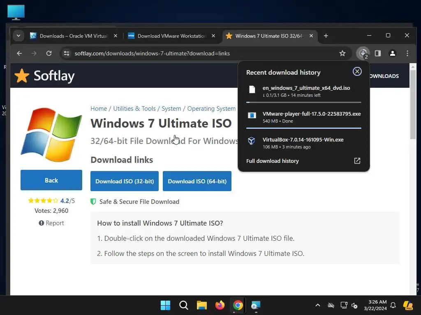Viewport: 421px width, 315px height.
Task: Open taskbar Search
Action: pos(184,305)
